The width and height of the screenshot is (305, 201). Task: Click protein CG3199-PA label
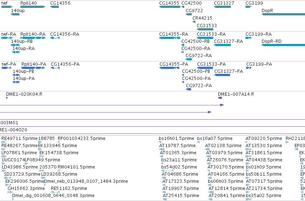click(x=259, y=64)
